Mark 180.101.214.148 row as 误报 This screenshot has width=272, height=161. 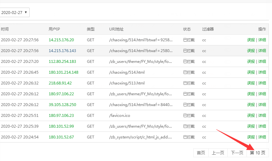[x=251, y=72]
